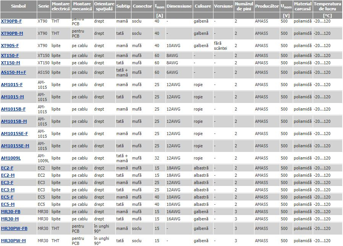Open the AM1015SE-F product link
Image resolution: width=343 pixels, height=246 pixels.
click(x=15, y=134)
